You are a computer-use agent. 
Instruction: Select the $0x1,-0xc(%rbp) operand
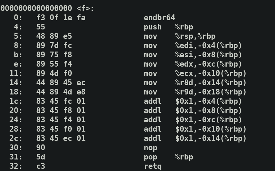click(208, 120)
